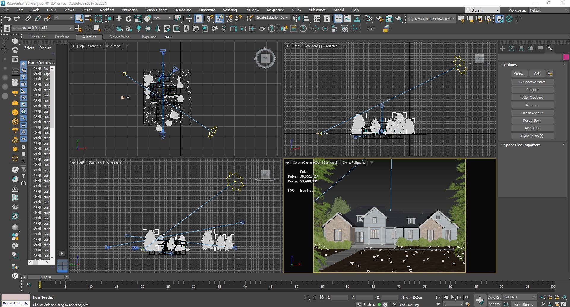The width and height of the screenshot is (570, 307).
Task: Open the Curve Editor from the toolbar
Action: 348,19
